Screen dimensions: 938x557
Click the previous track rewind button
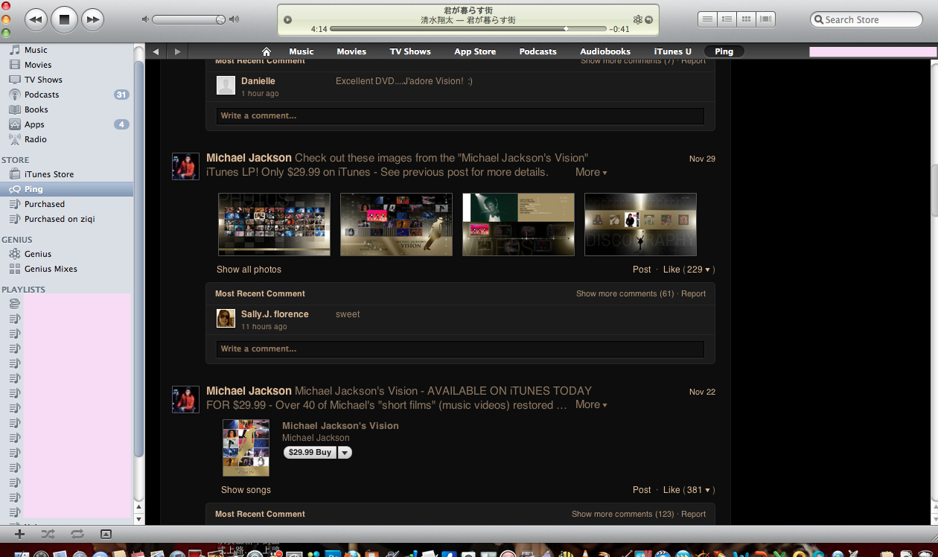click(x=36, y=19)
